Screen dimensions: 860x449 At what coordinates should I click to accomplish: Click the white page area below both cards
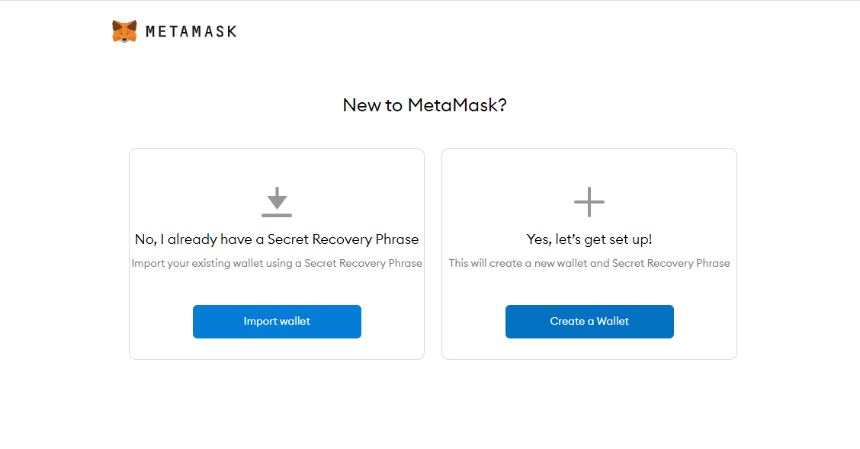tap(430, 405)
